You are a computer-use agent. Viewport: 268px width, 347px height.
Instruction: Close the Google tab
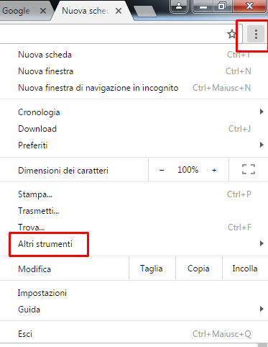[x=43, y=11]
